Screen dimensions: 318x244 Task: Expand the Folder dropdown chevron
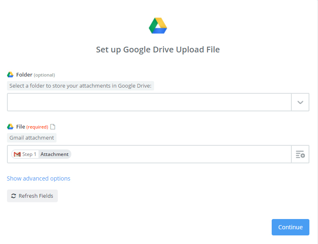[300, 102]
